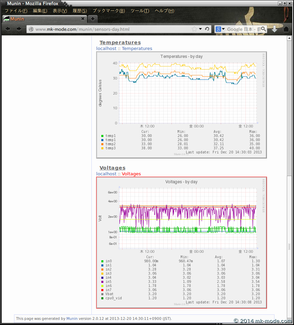Open the Google search engine dropdown
Viewport: 294px width, 325px height.
[x=220, y=29]
